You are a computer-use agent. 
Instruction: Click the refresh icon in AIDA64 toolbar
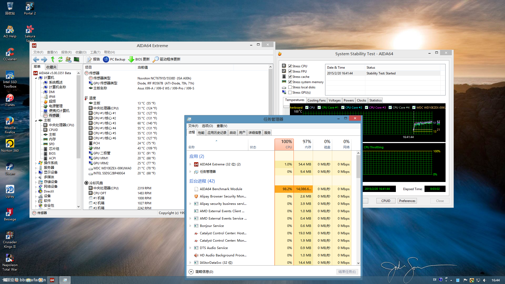pos(60,59)
